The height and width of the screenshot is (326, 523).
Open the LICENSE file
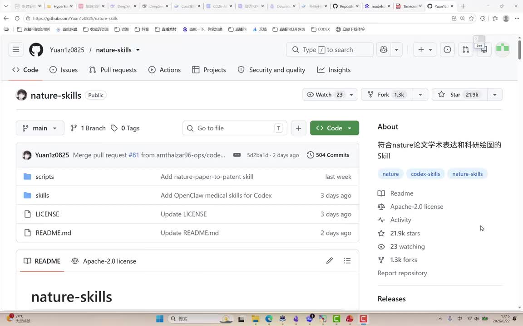click(47, 214)
